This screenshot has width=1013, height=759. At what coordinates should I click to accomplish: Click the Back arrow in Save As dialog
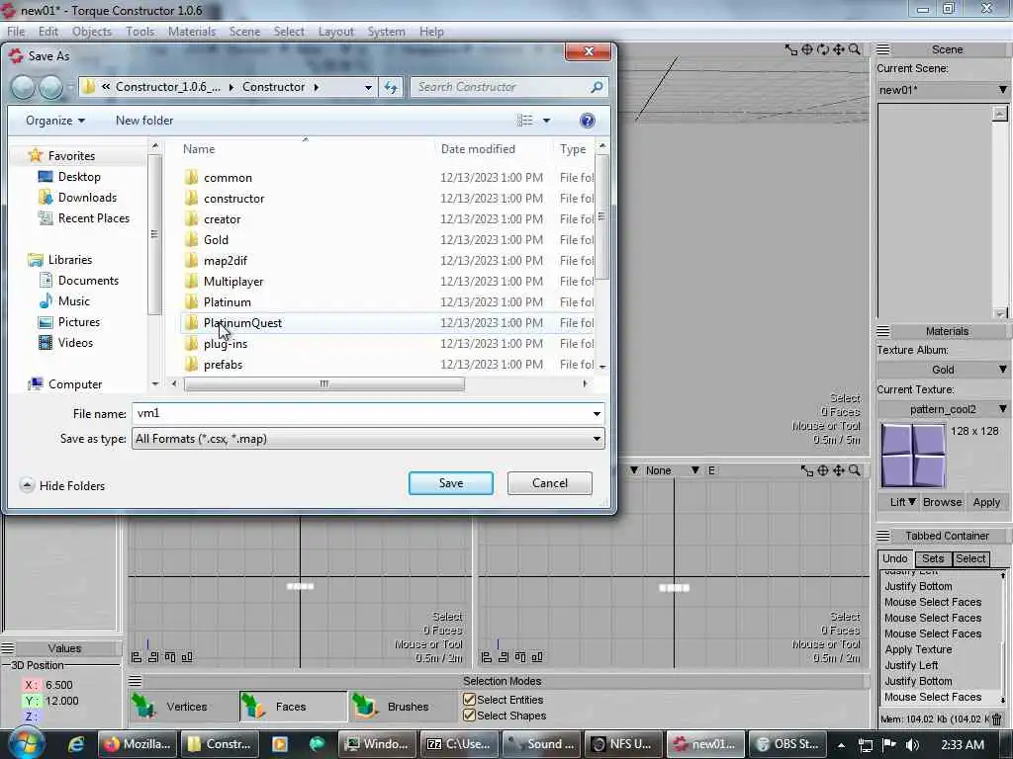tap(24, 87)
